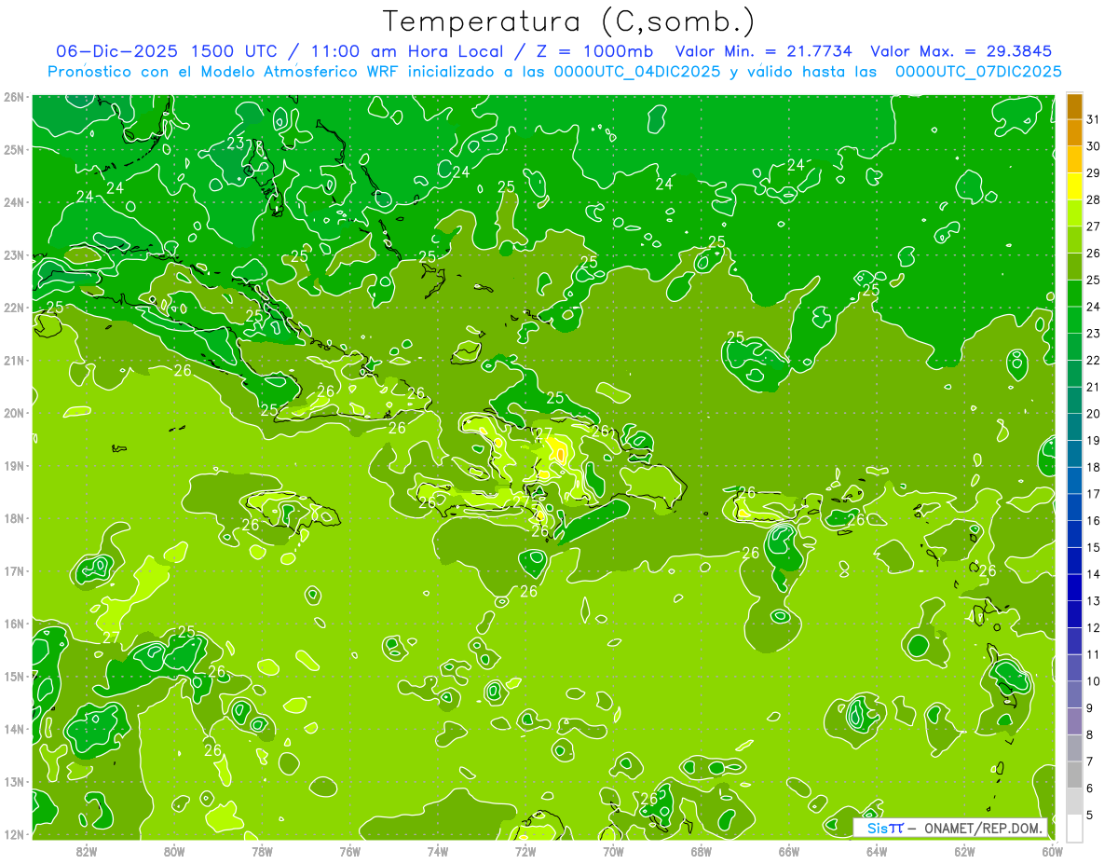
Task: Click the color scale label "20"
Action: point(1094,414)
